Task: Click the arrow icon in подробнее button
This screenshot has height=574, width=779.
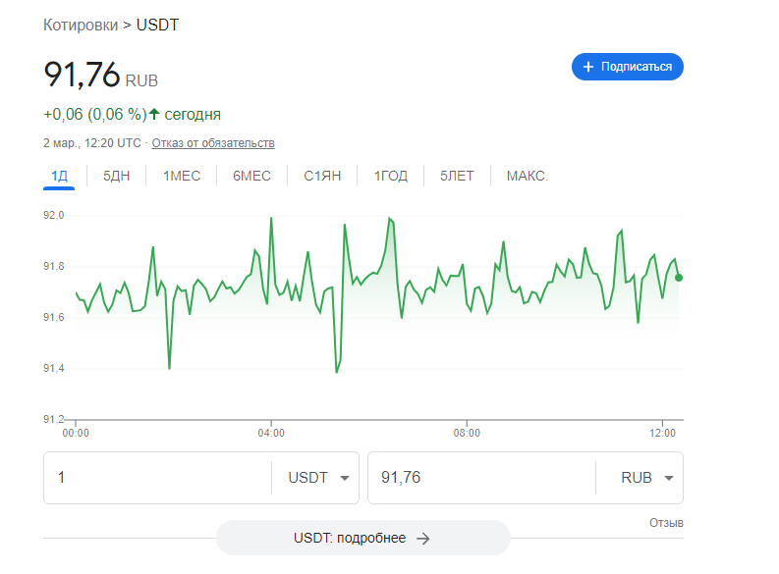Action: click(423, 539)
